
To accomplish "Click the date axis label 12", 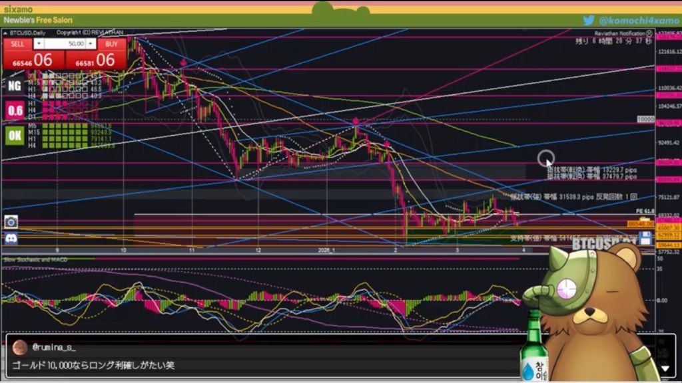I will coord(258,250).
